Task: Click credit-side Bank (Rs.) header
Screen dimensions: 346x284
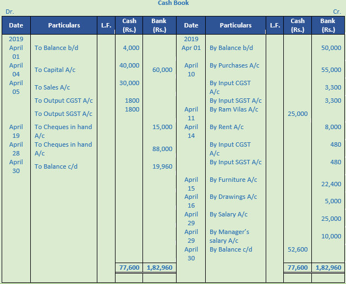Action: [x=328, y=25]
